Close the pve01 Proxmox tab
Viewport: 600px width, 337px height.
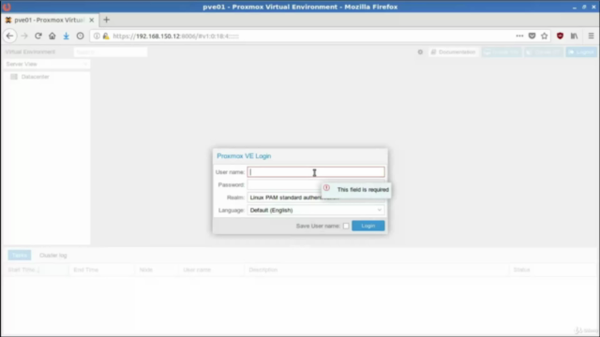(x=92, y=20)
